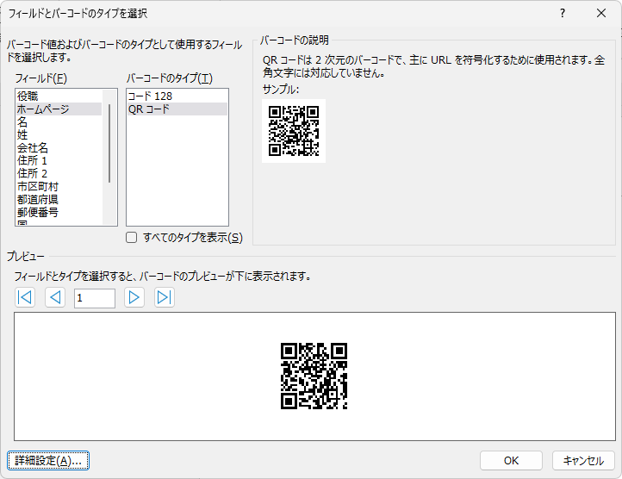Select QR コード barcode type
Viewport: 622px width, 479px height.
pos(150,109)
